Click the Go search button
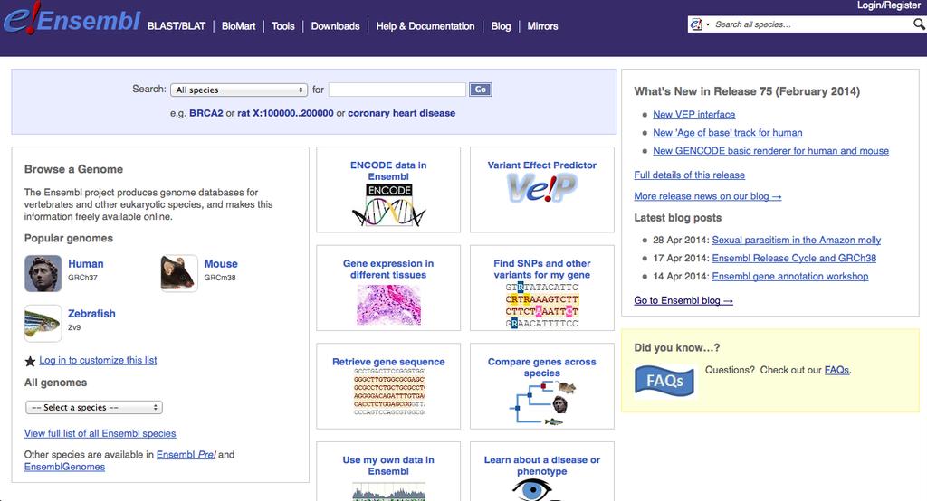Image resolution: width=927 pixels, height=501 pixels. point(480,90)
